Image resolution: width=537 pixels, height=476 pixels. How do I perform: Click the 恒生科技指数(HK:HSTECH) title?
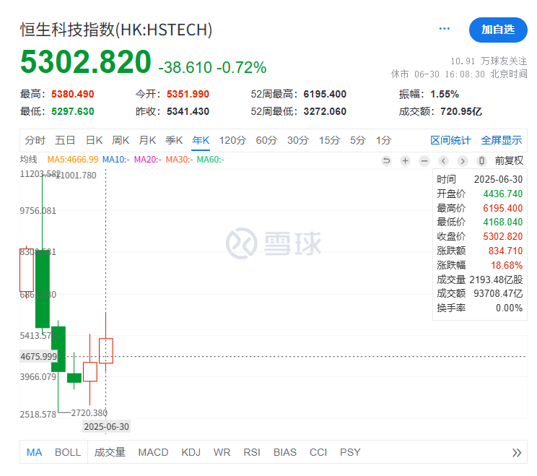click(116, 30)
